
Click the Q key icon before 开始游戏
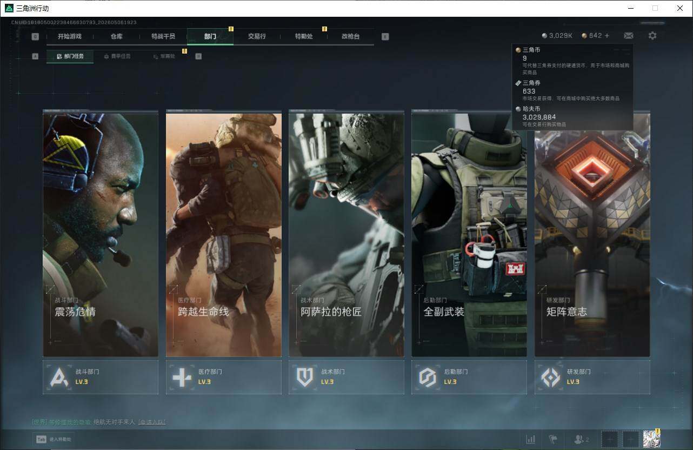[35, 37]
